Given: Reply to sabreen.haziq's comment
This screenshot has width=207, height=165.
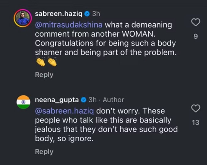Looking at the screenshot, I should click(x=44, y=75).
